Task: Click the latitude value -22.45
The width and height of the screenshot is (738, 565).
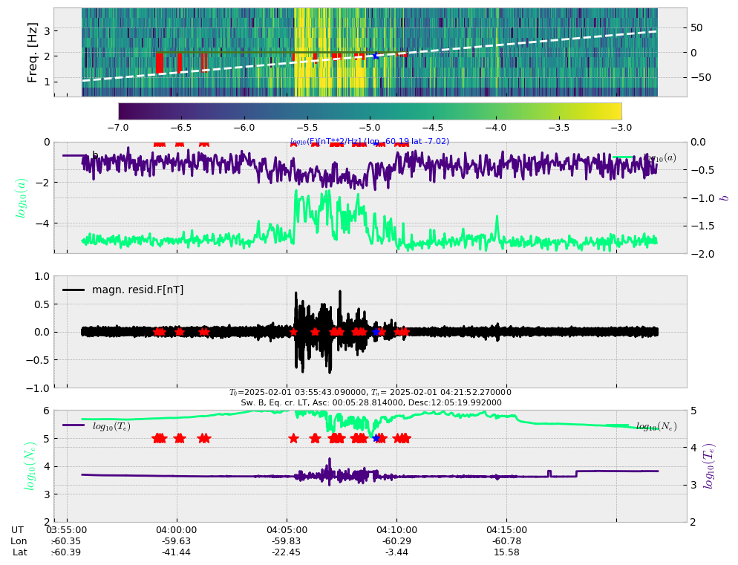Action: pos(287,552)
